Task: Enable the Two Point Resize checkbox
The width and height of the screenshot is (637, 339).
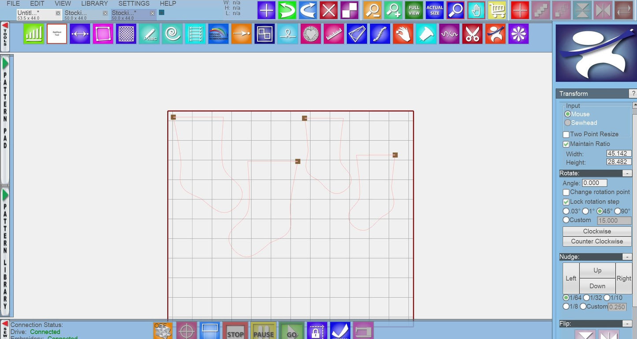Action: 566,134
